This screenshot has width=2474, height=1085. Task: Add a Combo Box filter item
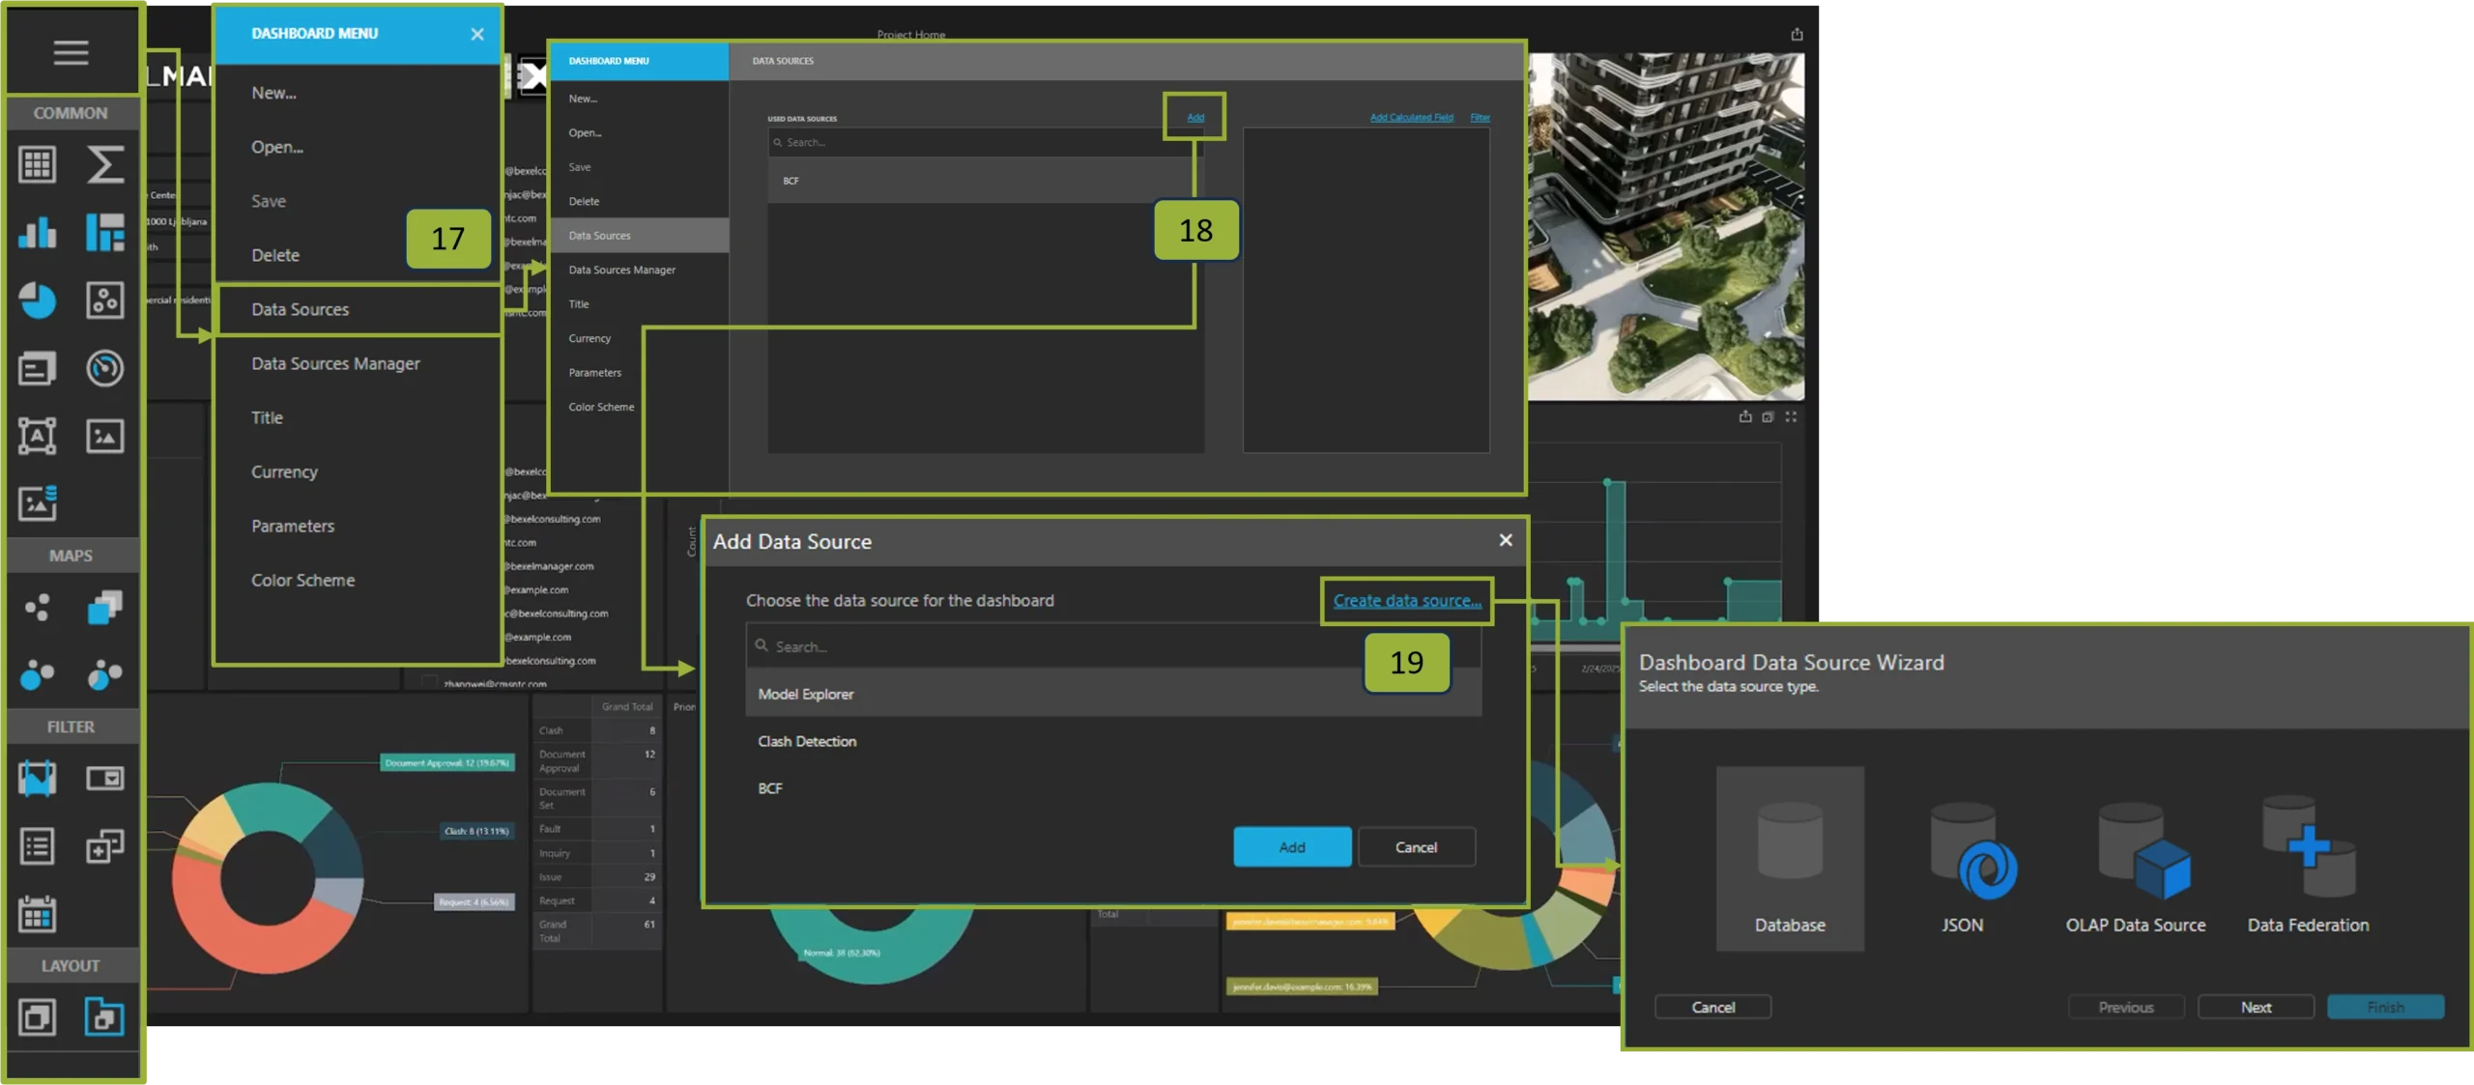tap(104, 778)
